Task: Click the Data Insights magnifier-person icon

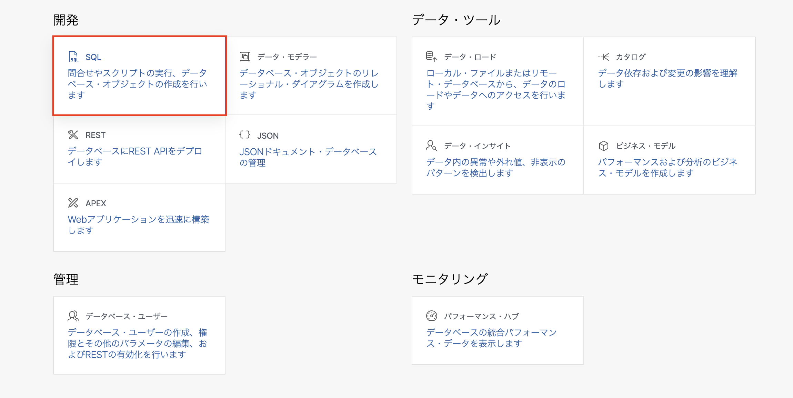Action: pos(431,146)
